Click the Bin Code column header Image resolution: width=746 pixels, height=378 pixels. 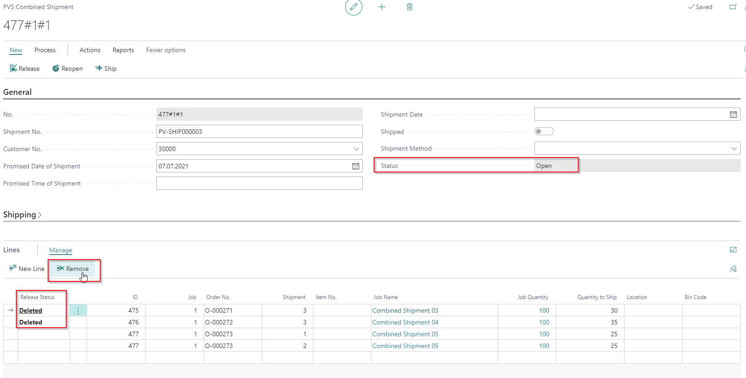[x=696, y=297]
